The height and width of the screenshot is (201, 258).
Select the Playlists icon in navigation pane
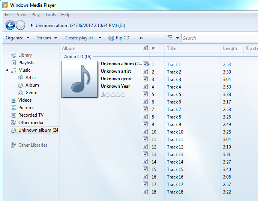point(13,63)
